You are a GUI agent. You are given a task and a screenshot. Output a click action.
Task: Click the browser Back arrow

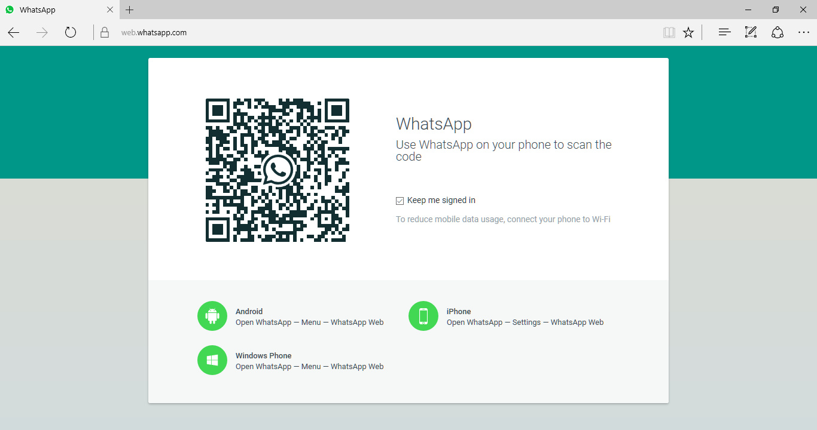pos(14,33)
